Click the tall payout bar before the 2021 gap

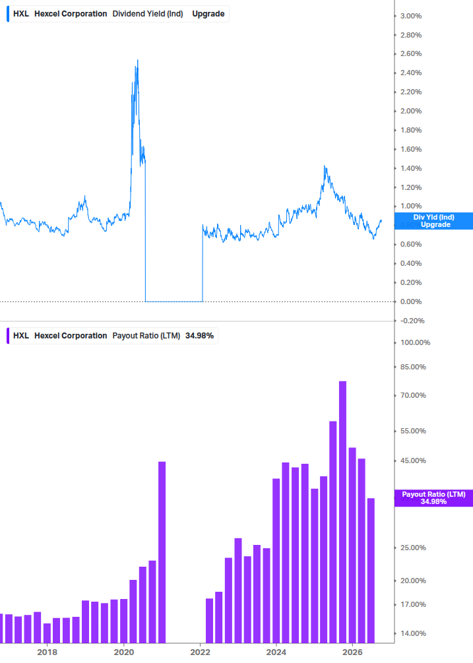tap(162, 552)
